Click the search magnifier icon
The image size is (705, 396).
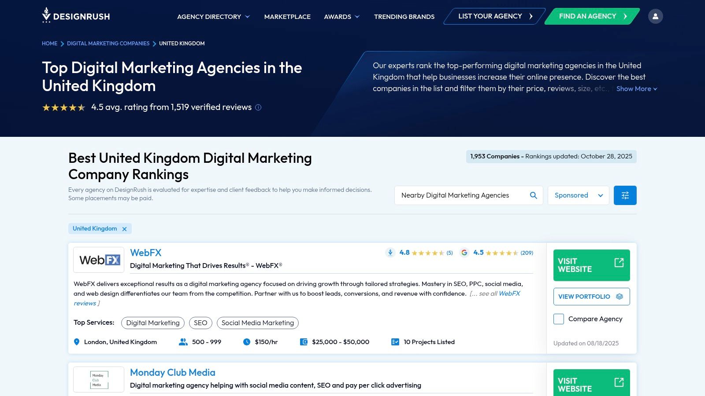[533, 195]
